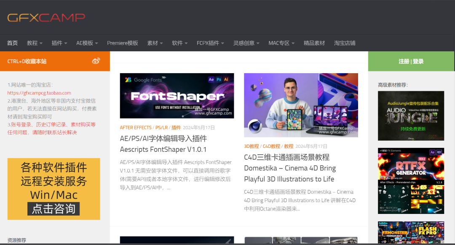Expand the 软件 dropdown menu

tap(179, 43)
